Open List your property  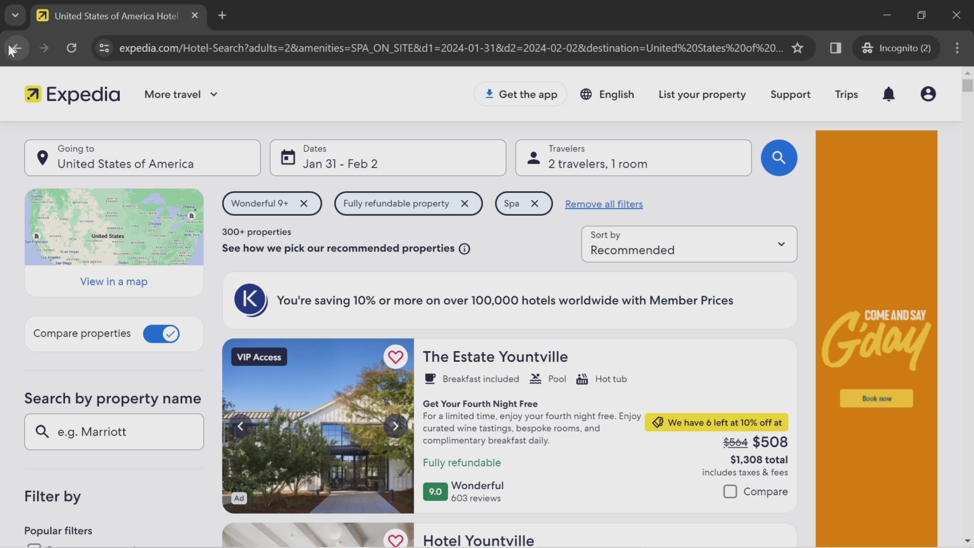[702, 95]
